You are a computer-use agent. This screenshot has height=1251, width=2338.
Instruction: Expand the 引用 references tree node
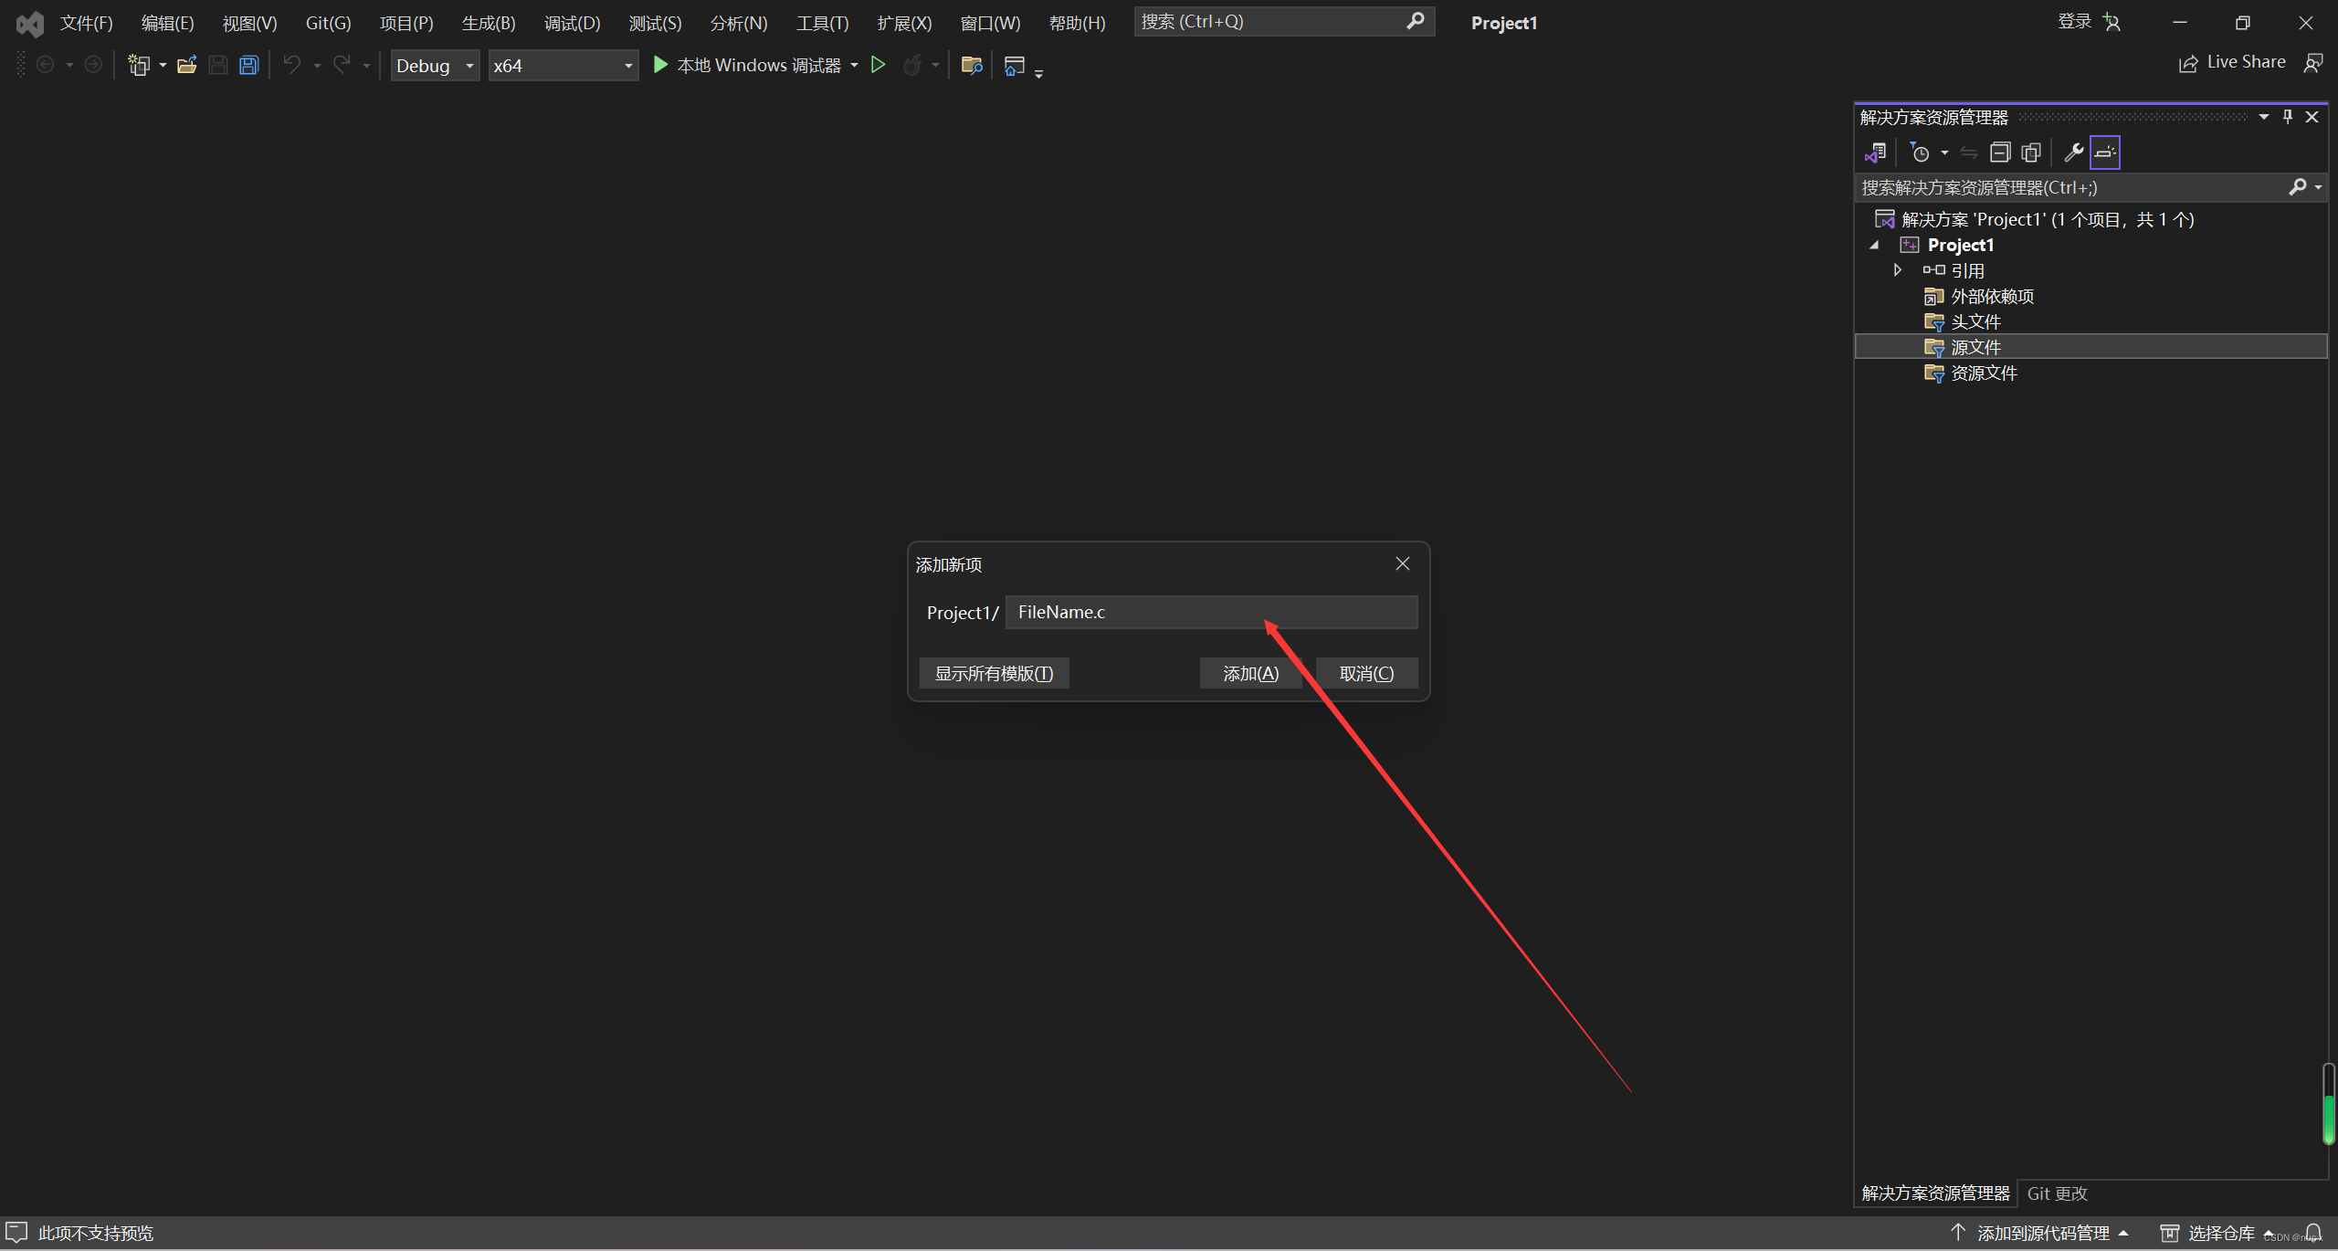pos(1898,270)
